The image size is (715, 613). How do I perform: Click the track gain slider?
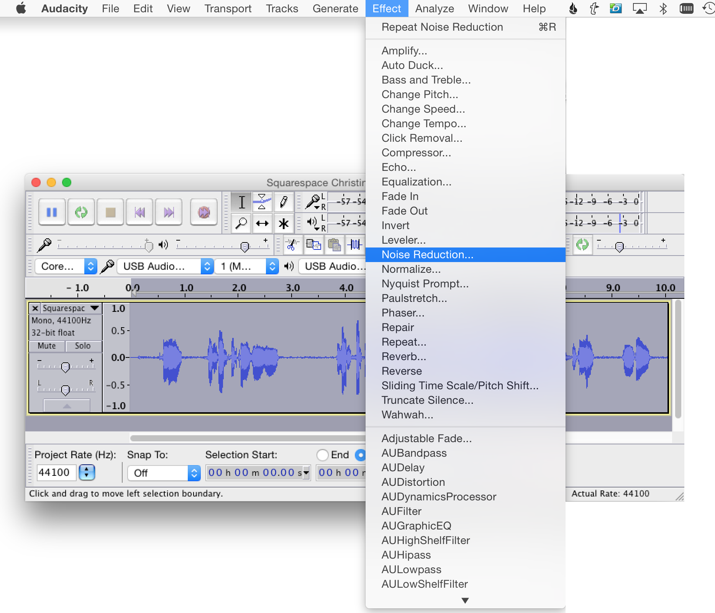pos(66,367)
